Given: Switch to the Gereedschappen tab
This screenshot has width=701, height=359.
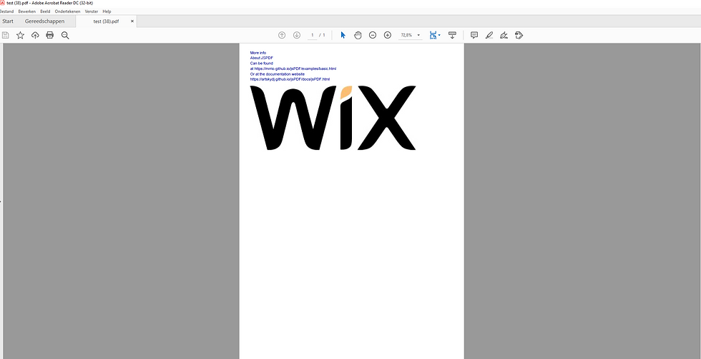Looking at the screenshot, I should 44,21.
